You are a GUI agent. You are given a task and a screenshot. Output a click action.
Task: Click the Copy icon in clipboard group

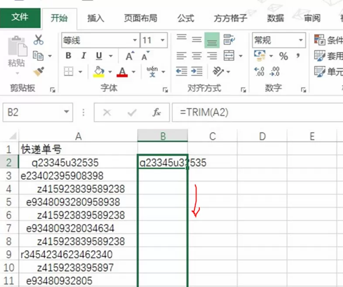38,56
